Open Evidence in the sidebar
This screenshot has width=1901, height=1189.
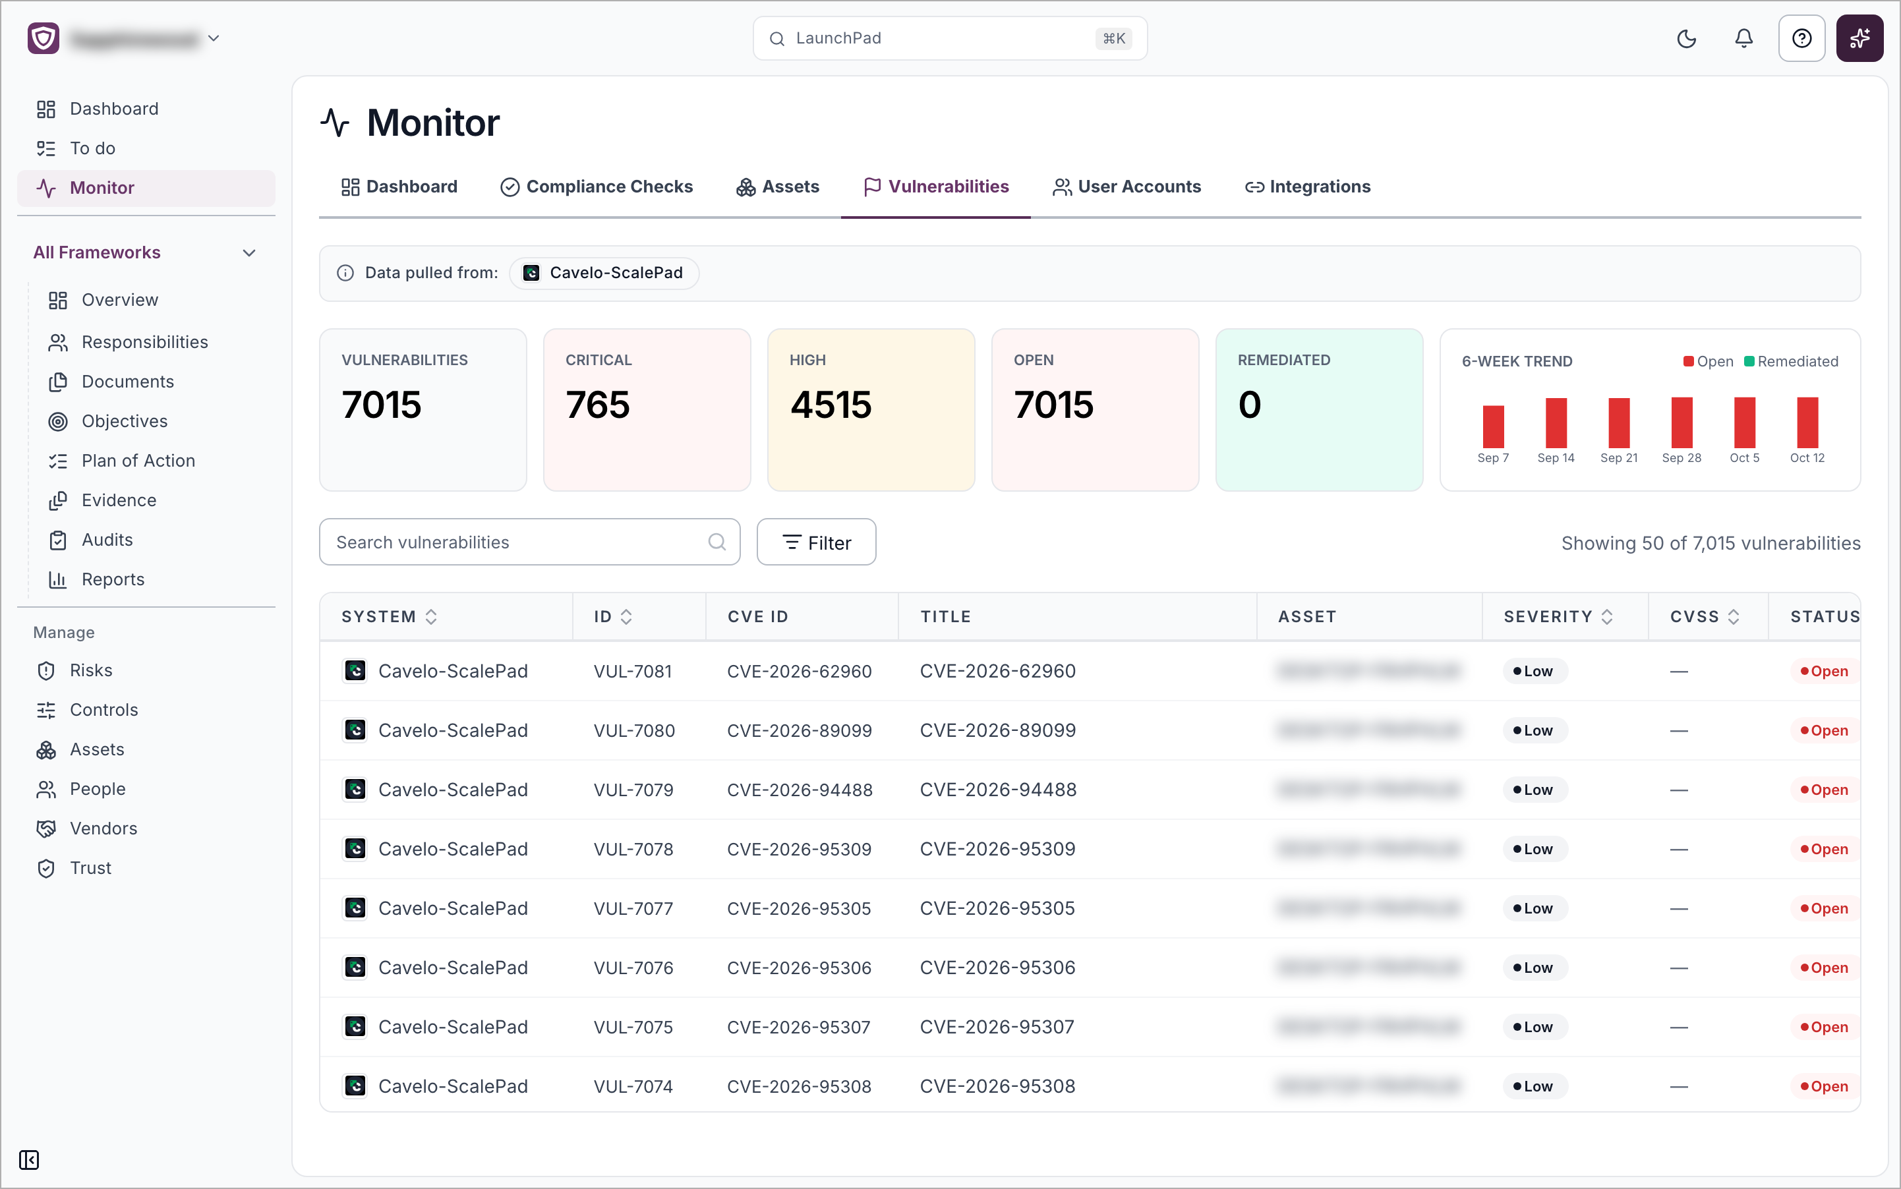point(158,500)
